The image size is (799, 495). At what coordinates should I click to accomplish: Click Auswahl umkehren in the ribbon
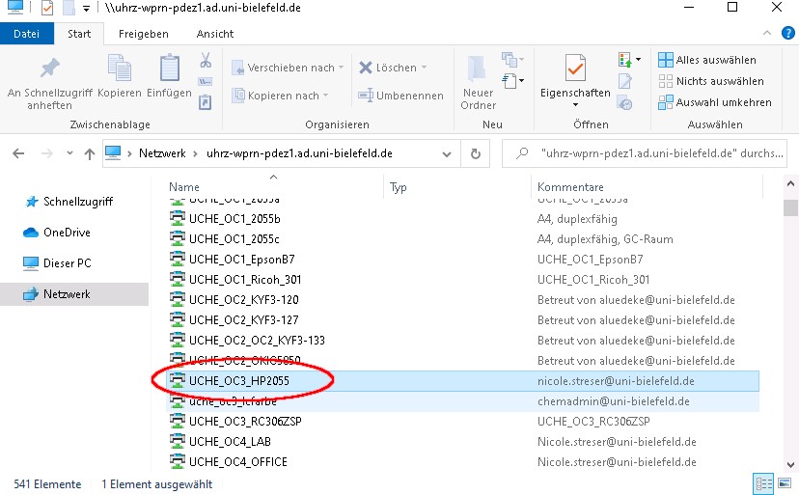[x=723, y=102]
